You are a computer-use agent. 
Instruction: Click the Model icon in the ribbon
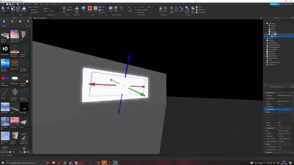coord(176,9)
